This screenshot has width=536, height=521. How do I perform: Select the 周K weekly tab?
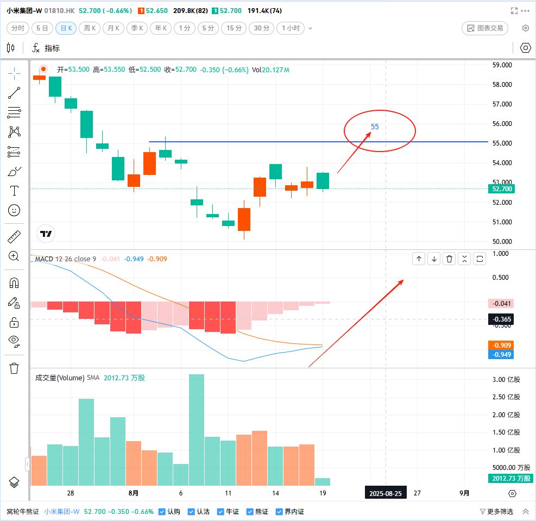click(x=90, y=28)
